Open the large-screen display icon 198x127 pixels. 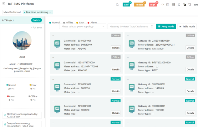click(173, 5)
